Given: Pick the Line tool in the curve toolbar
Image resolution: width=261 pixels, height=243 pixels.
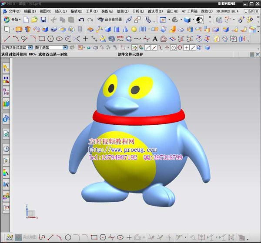Looking at the screenshot, I should tap(7, 39).
